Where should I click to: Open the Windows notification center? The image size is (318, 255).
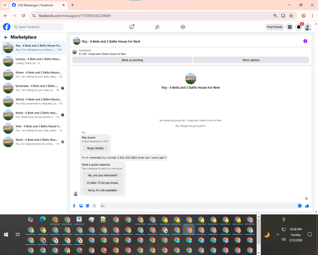tap(310, 235)
